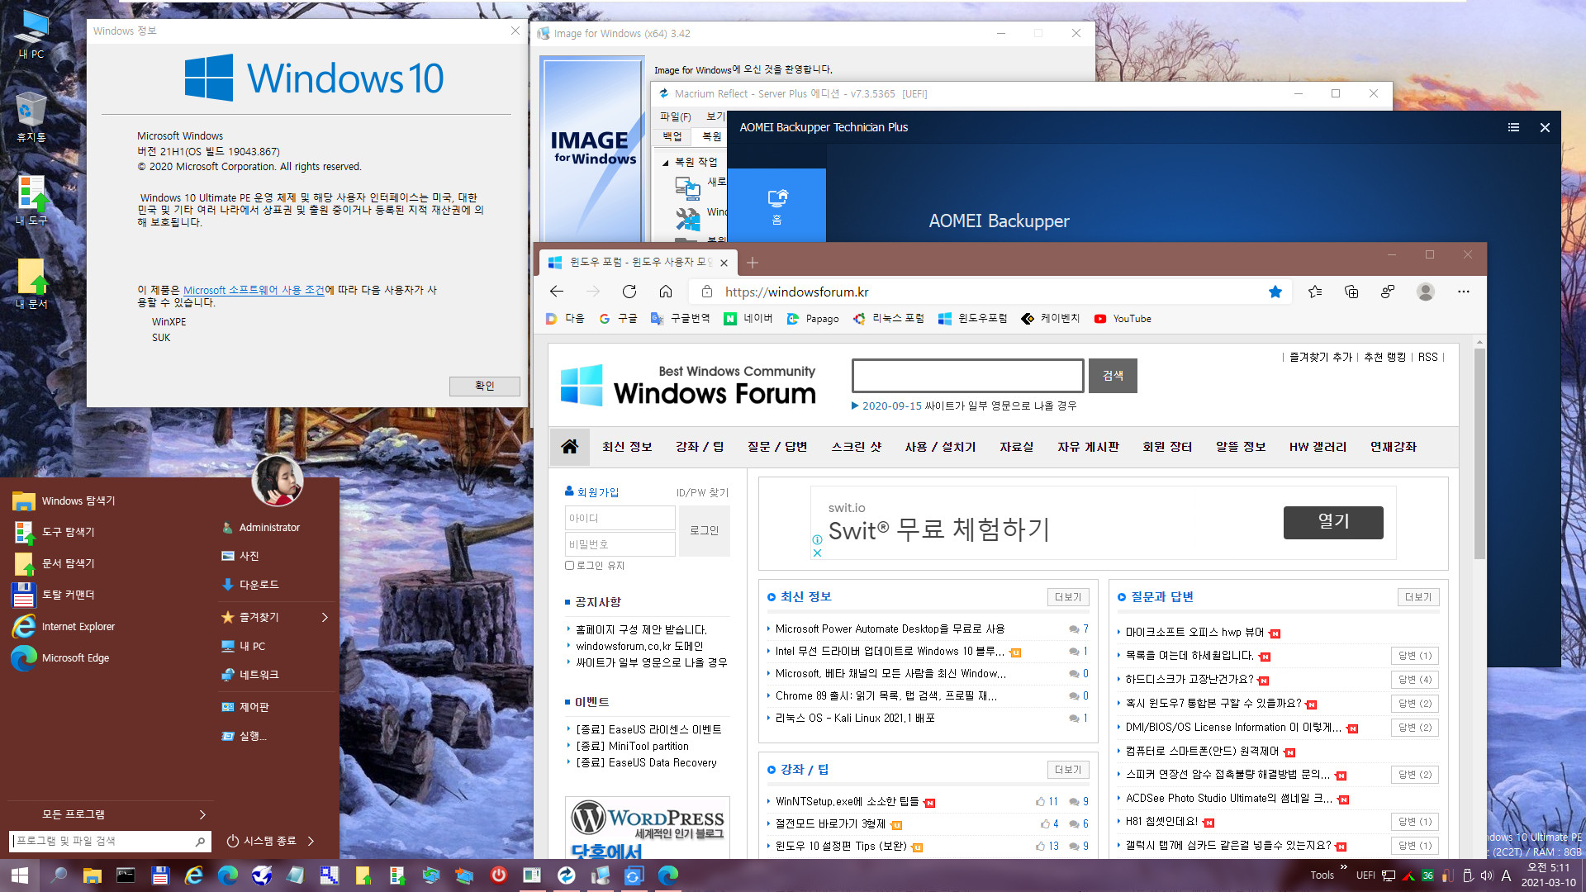Click 더보기 beside 최신 정보 section

pos(1068,597)
